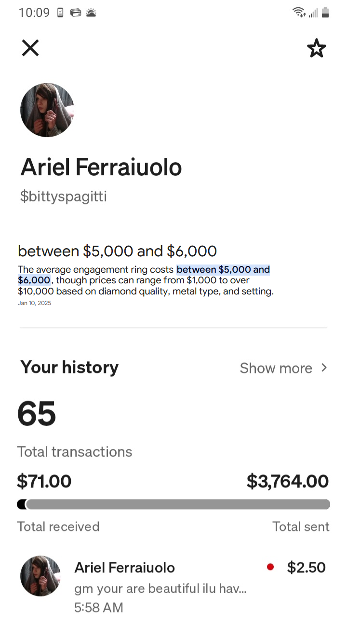Tap the sent versus received progress bar
This screenshot has width=347, height=627.
click(x=173, y=504)
